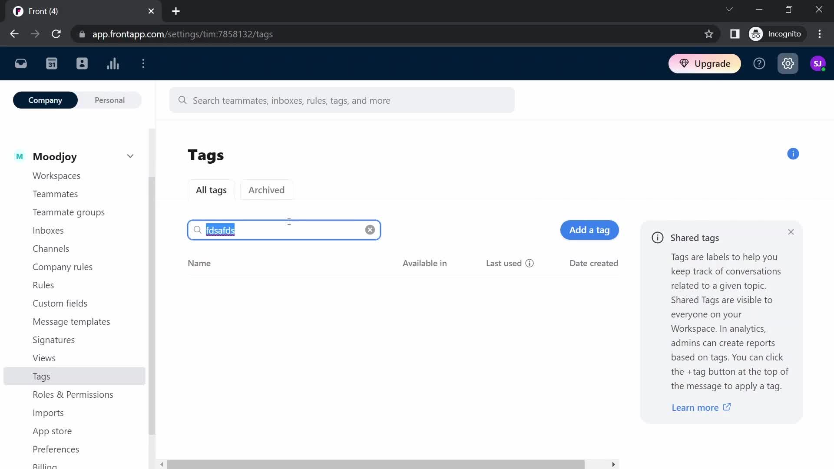Go back in browser history
This screenshot has height=469, width=834.
14,34
